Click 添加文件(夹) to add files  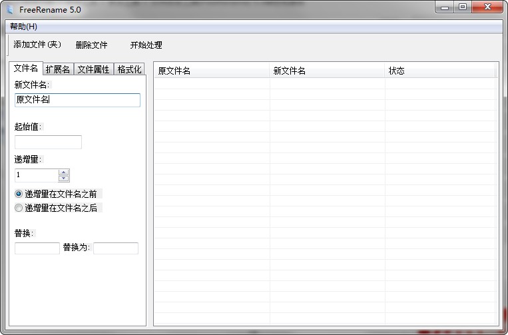coord(37,45)
